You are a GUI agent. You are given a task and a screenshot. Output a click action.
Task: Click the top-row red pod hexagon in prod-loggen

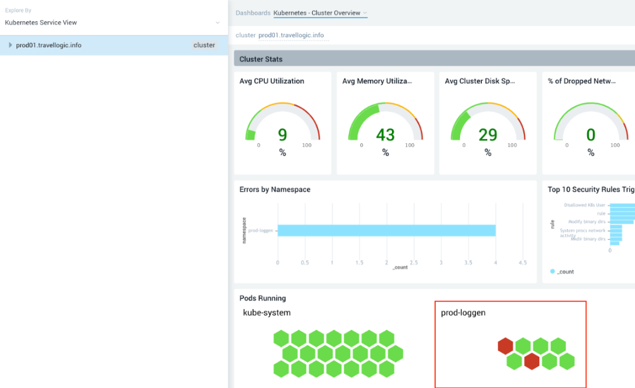(505, 346)
